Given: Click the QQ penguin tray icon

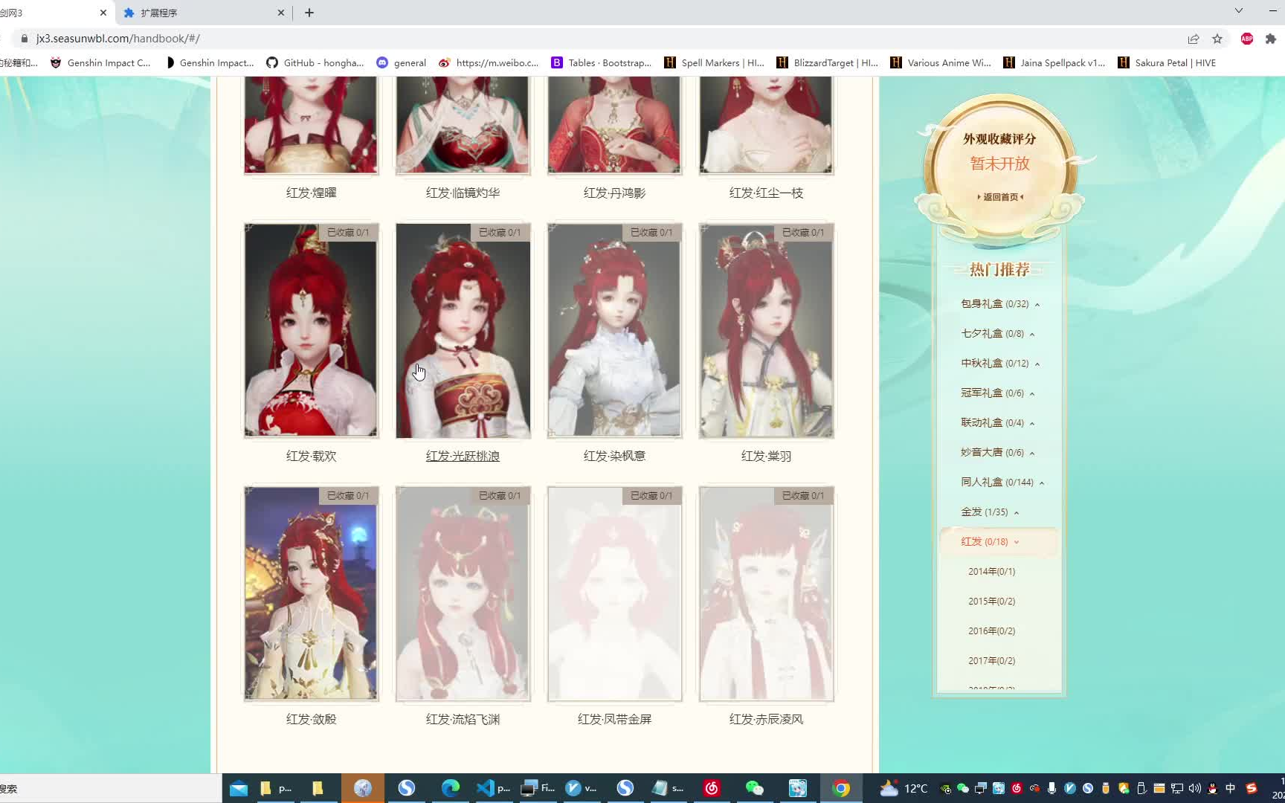Looking at the screenshot, I should click(x=1213, y=789).
